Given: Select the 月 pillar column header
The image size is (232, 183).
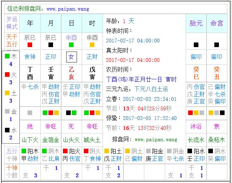Looking at the screenshot, I should coord(51,23).
